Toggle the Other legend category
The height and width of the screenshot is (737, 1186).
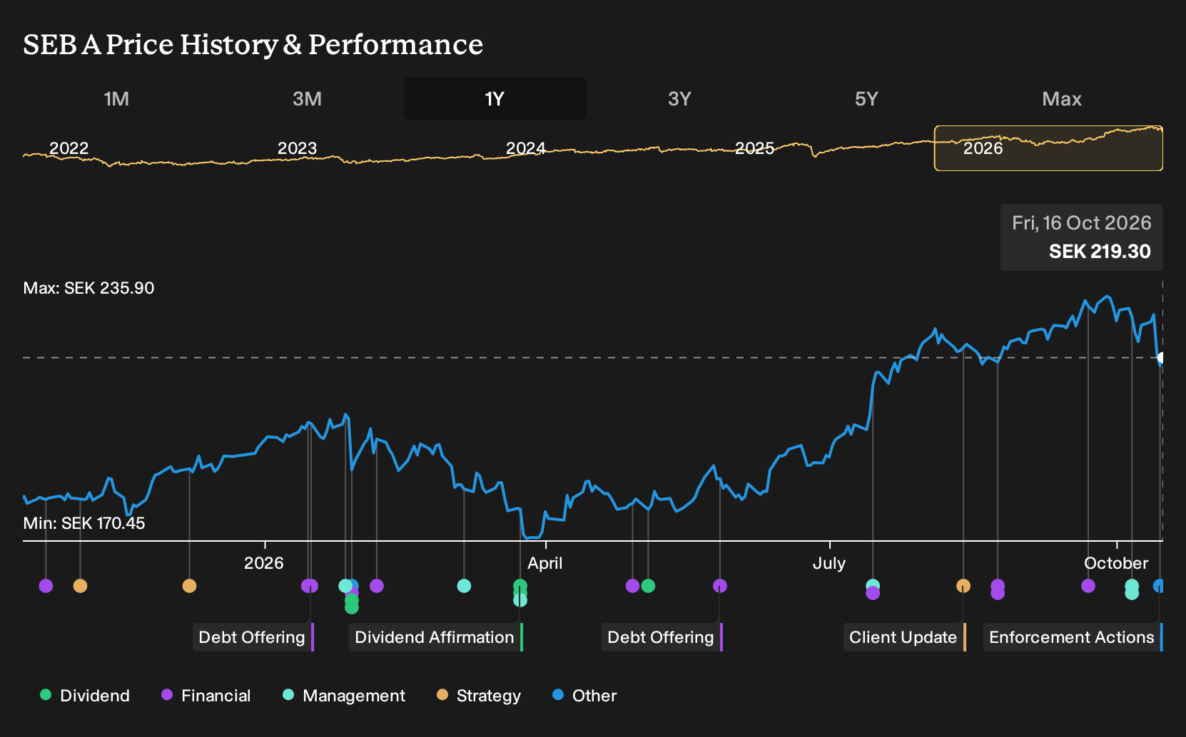(584, 696)
